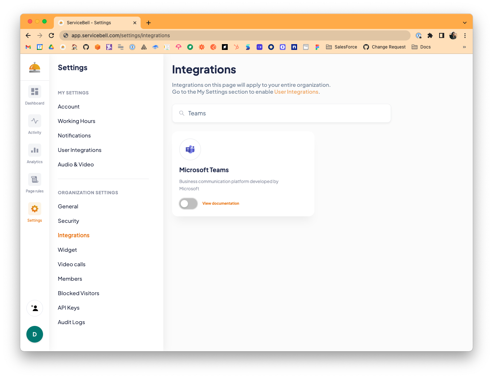Open Working Hours settings
Screen dimensions: 493x378
click(x=77, y=121)
